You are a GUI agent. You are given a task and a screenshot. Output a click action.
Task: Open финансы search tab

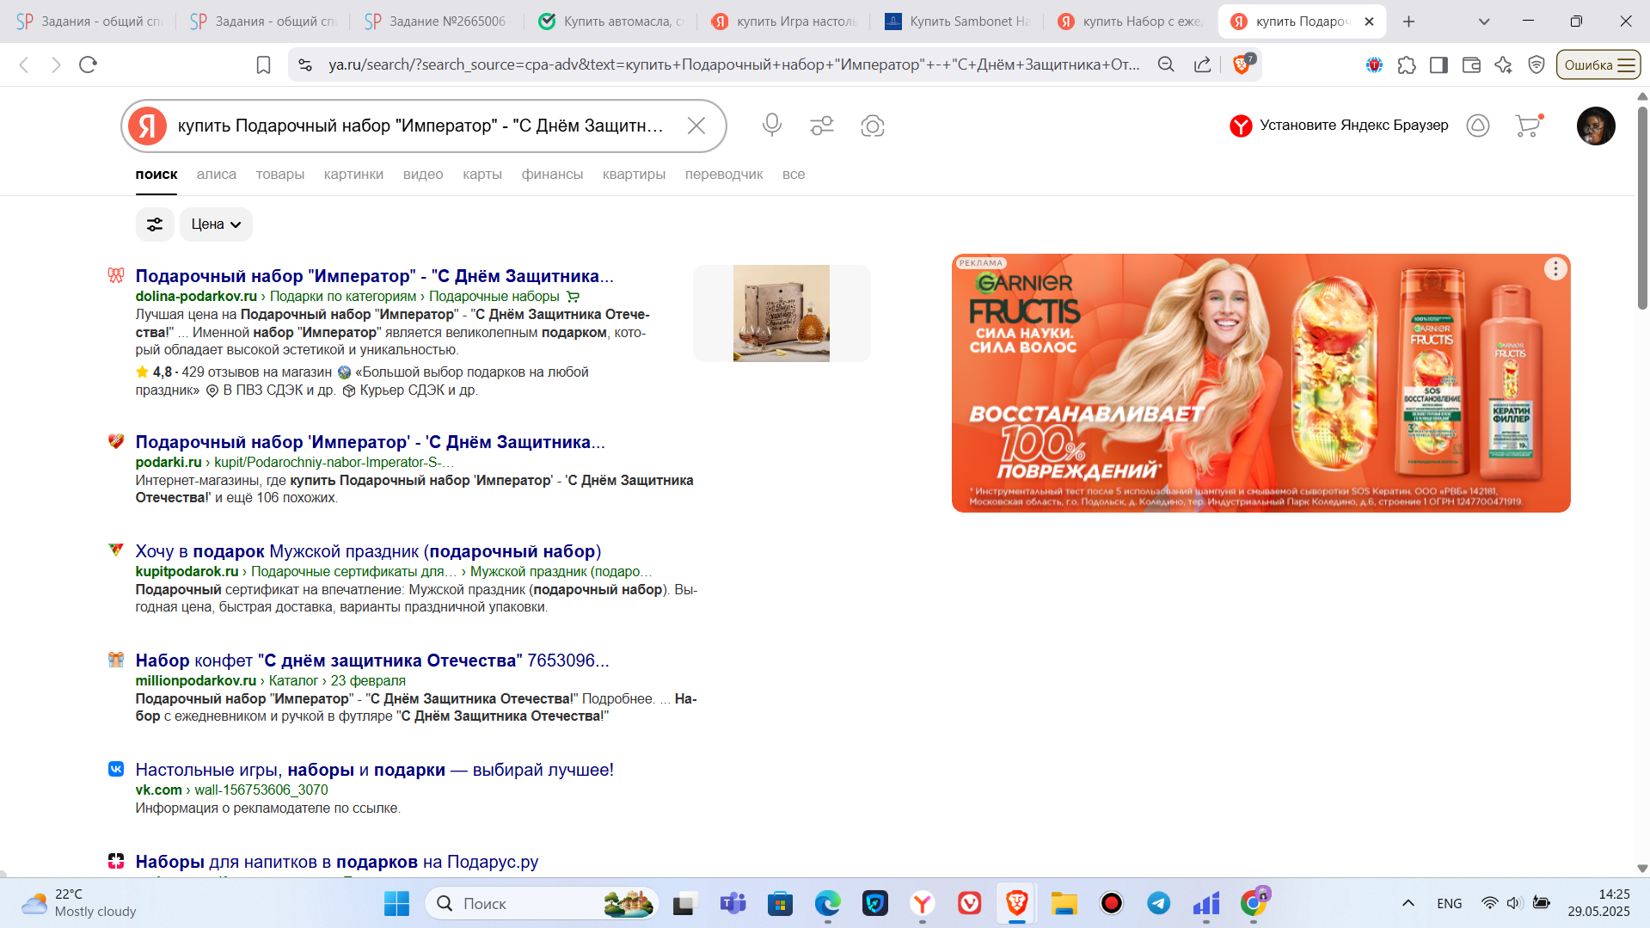click(552, 174)
